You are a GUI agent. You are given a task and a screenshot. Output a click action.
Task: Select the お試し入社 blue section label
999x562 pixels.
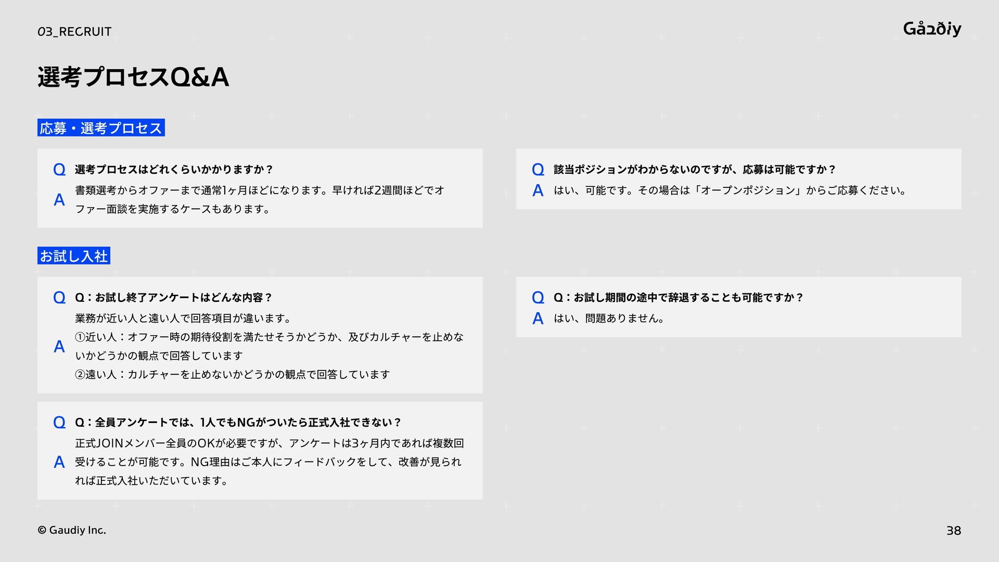pyautogui.click(x=74, y=256)
